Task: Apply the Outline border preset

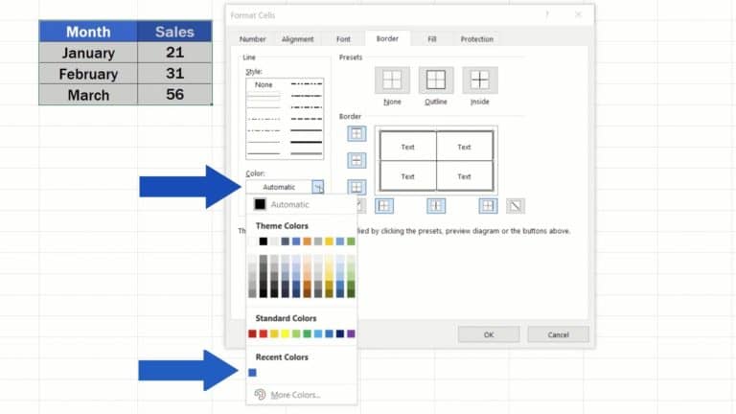Action: [x=436, y=80]
